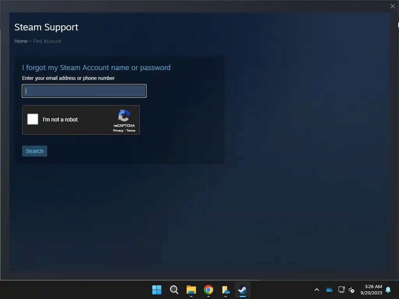The image size is (399, 299).
Task: Click the Find Account breadcrumb text
Action: coord(47,41)
